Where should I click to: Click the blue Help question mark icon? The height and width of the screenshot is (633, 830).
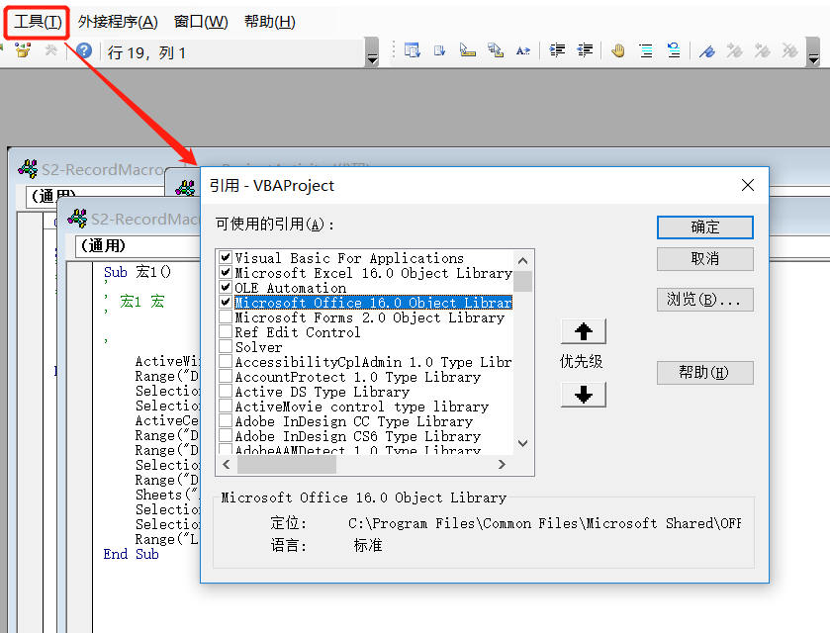point(84,50)
